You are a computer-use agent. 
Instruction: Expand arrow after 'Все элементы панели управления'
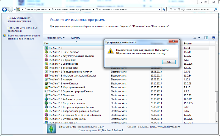tap(94, 9)
